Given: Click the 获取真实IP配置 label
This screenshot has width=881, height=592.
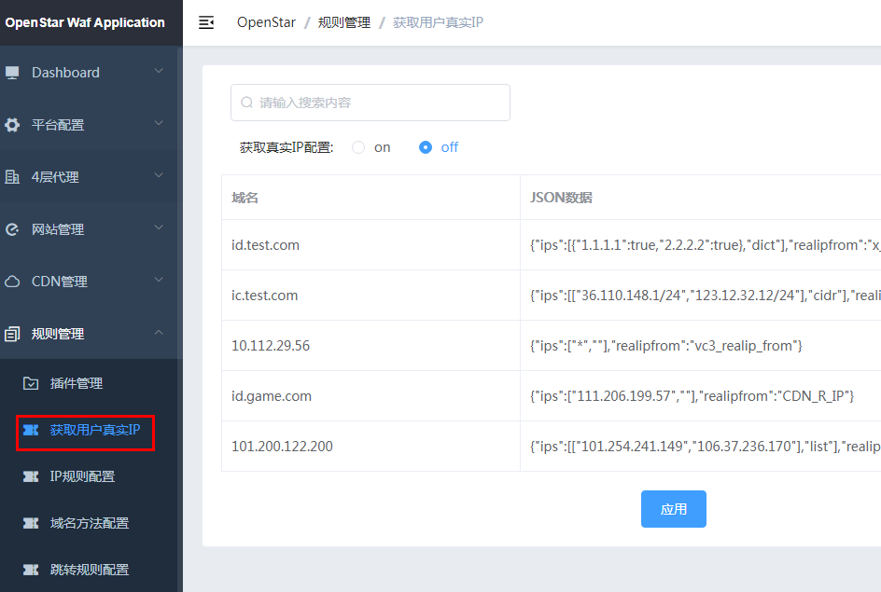Looking at the screenshot, I should click(287, 147).
